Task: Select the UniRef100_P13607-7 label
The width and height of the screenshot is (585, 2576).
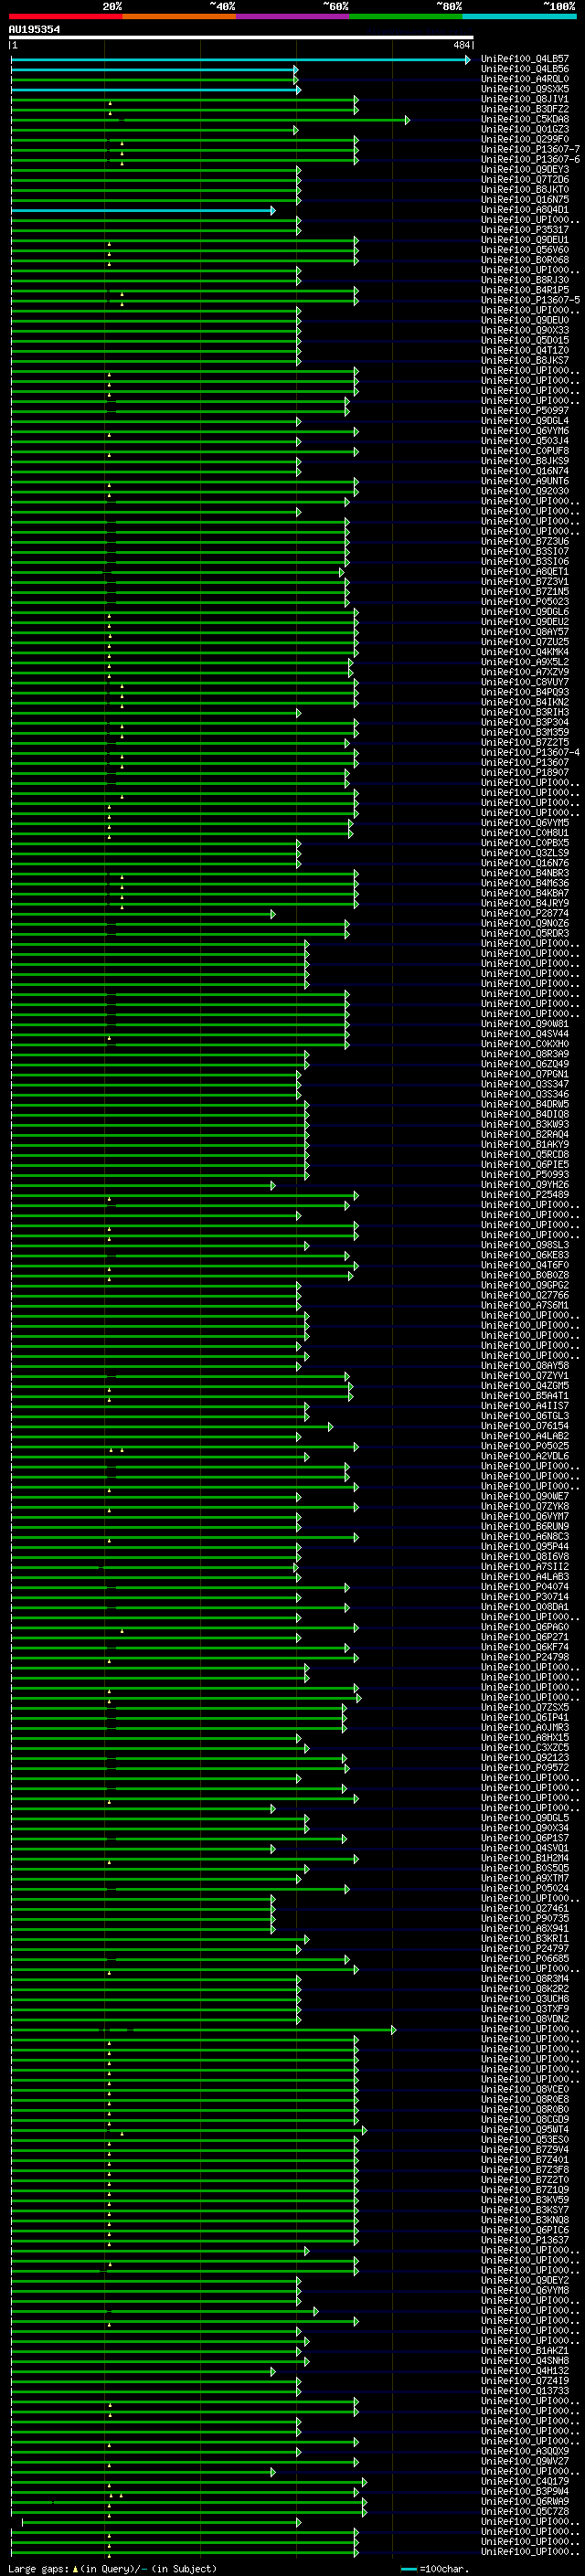Action: point(530,149)
